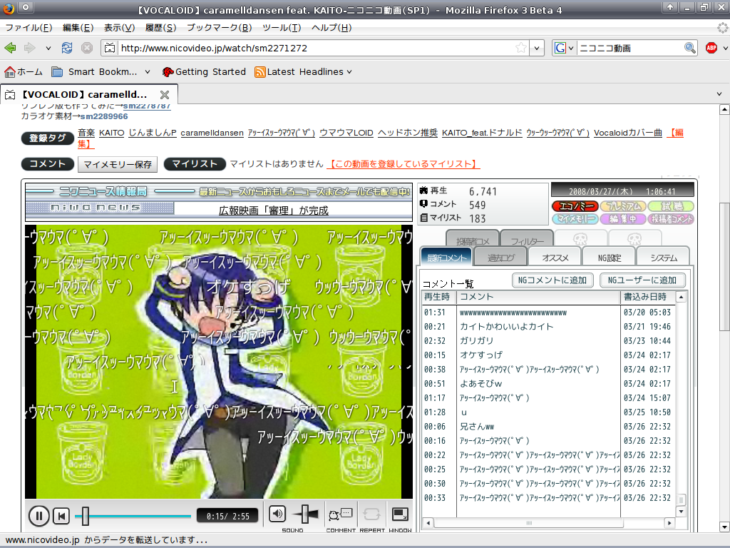Click the forward navigation arrow
This screenshot has height=548, width=730.
(30, 48)
